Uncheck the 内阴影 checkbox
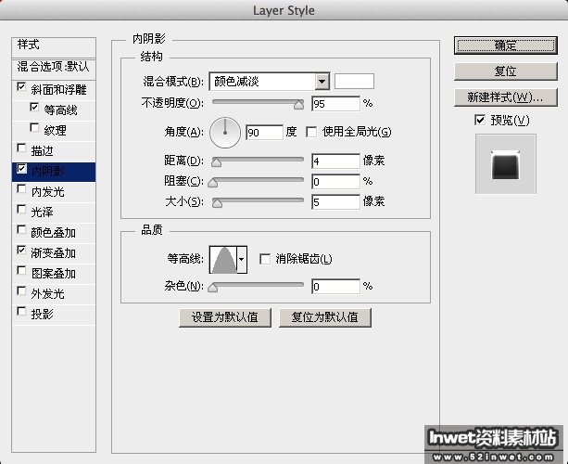568x464 pixels. pyautogui.click(x=21, y=169)
